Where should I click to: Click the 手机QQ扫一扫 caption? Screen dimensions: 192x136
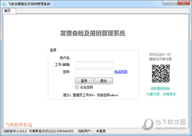[160, 54]
